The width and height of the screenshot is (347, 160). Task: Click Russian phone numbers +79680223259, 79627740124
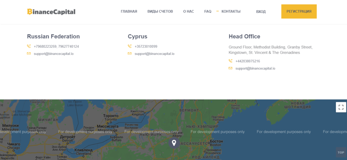56,47
